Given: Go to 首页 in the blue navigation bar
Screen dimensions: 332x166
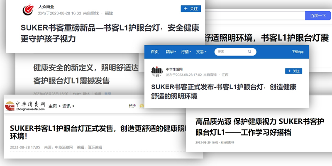Looking at the screenshot, I should (x=154, y=52).
